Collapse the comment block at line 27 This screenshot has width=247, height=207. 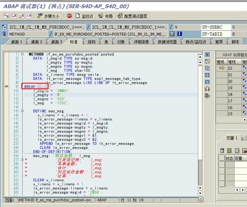[x=22, y=160]
